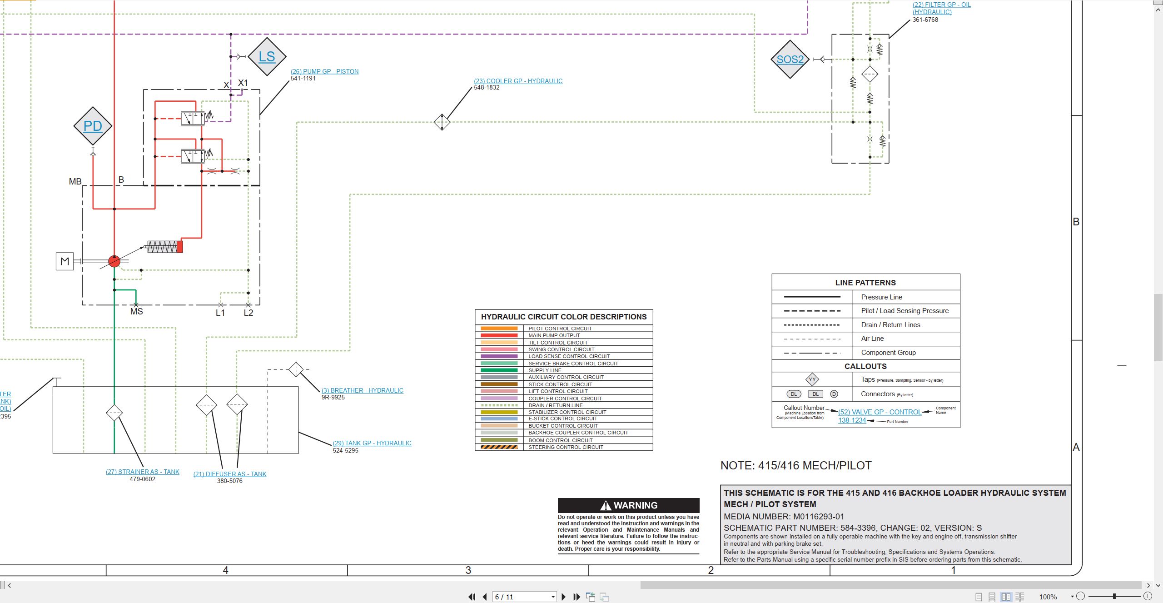Click the zoom in plus button
Viewport: 1163px width, 603px height.
tap(1148, 596)
